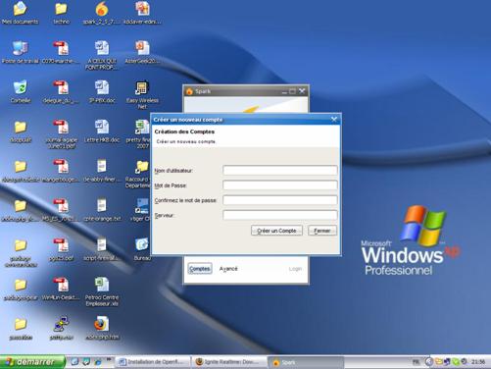Click the Mot de Passe input field
The height and width of the screenshot is (369, 491).
pos(280,185)
